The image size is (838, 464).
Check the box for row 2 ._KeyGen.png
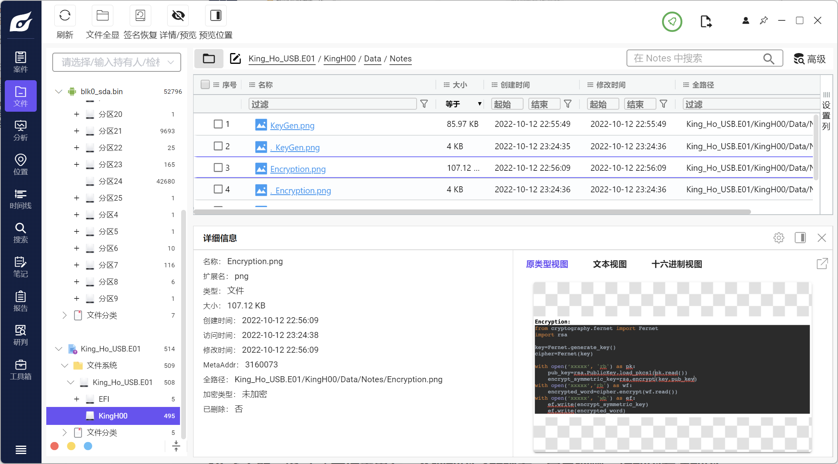(x=218, y=146)
